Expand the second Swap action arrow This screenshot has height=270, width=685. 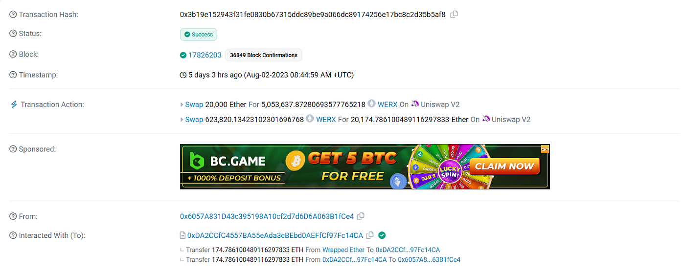[x=182, y=119]
